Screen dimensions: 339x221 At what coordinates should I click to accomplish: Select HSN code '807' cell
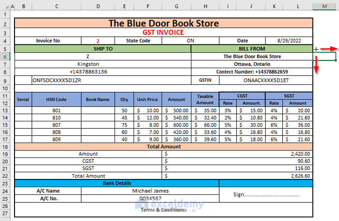tap(57, 125)
